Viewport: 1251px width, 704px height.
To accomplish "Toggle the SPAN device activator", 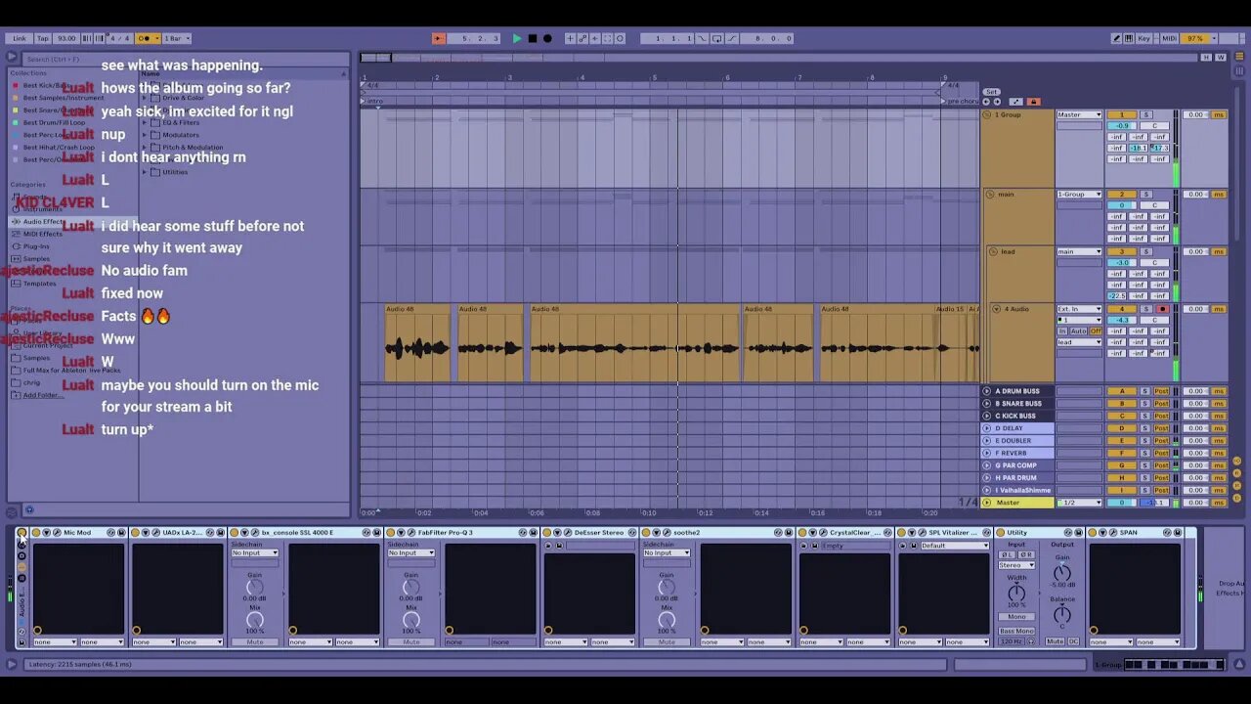I will pos(1093,533).
